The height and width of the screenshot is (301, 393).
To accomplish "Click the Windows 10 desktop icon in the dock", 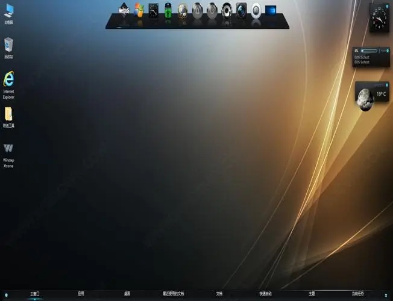I will [271, 10].
